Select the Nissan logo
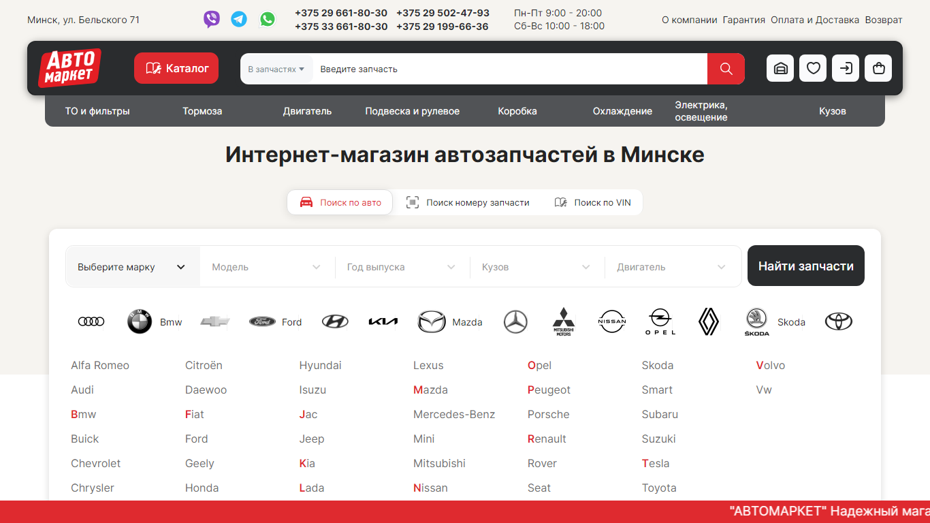This screenshot has width=930, height=523. coord(612,321)
